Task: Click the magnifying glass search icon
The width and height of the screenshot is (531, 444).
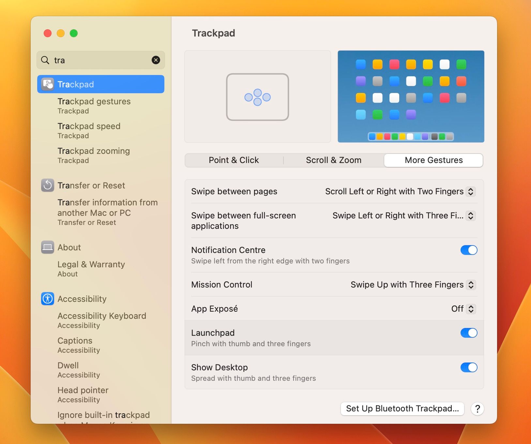Action: [45, 60]
